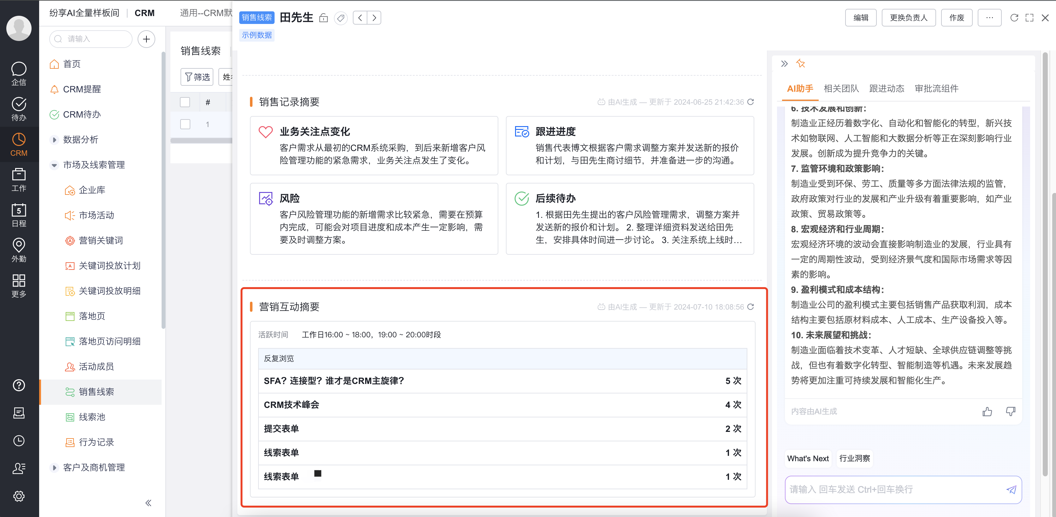
Task: Click the 'CRM技术峰会' browsing row
Action: [502, 405]
